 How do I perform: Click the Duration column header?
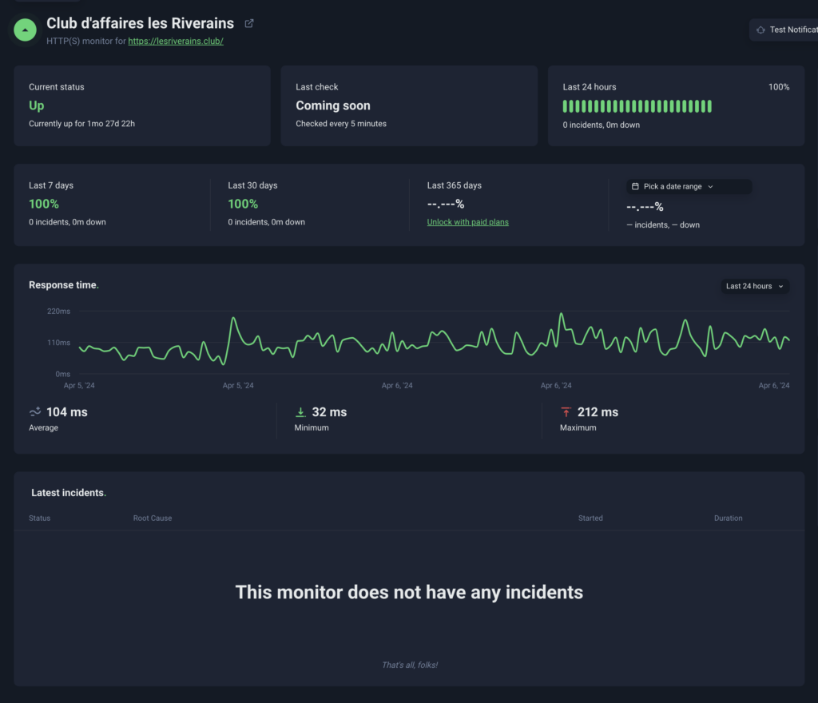pos(728,518)
